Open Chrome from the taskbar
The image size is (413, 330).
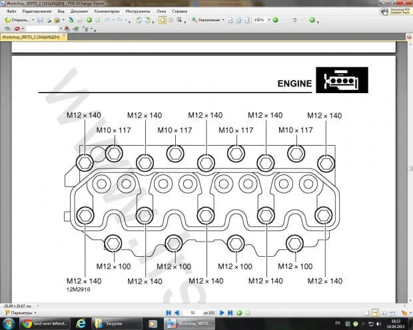[28, 323]
